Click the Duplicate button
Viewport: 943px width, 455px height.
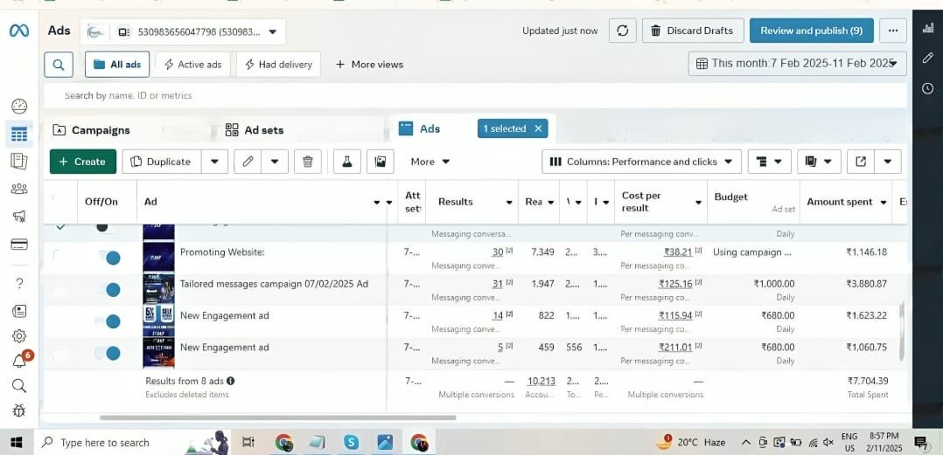[x=161, y=162]
